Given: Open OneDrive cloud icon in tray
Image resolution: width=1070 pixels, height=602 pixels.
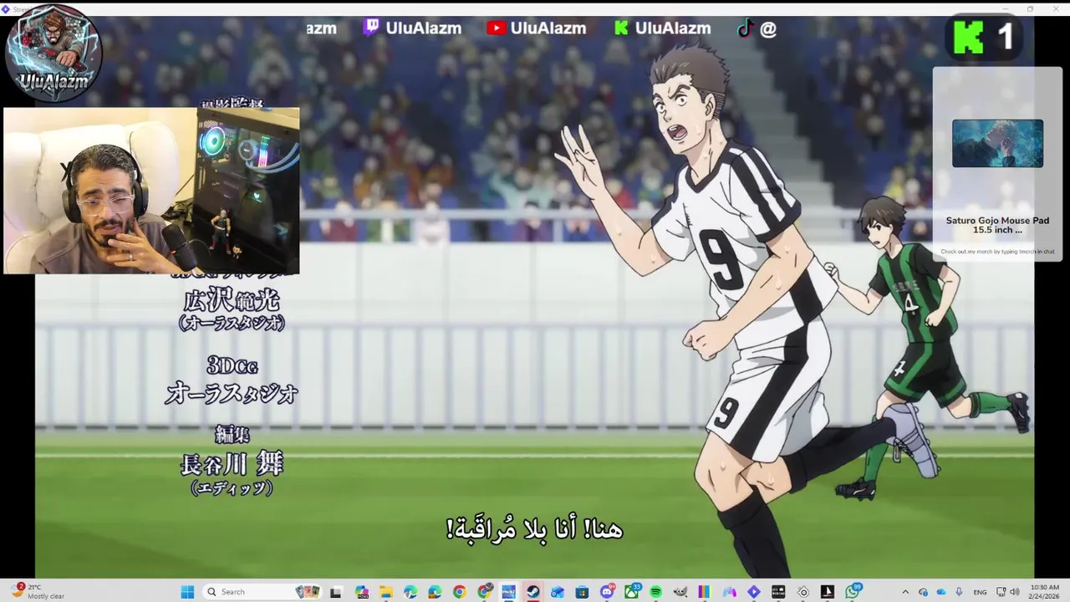Looking at the screenshot, I should (940, 592).
